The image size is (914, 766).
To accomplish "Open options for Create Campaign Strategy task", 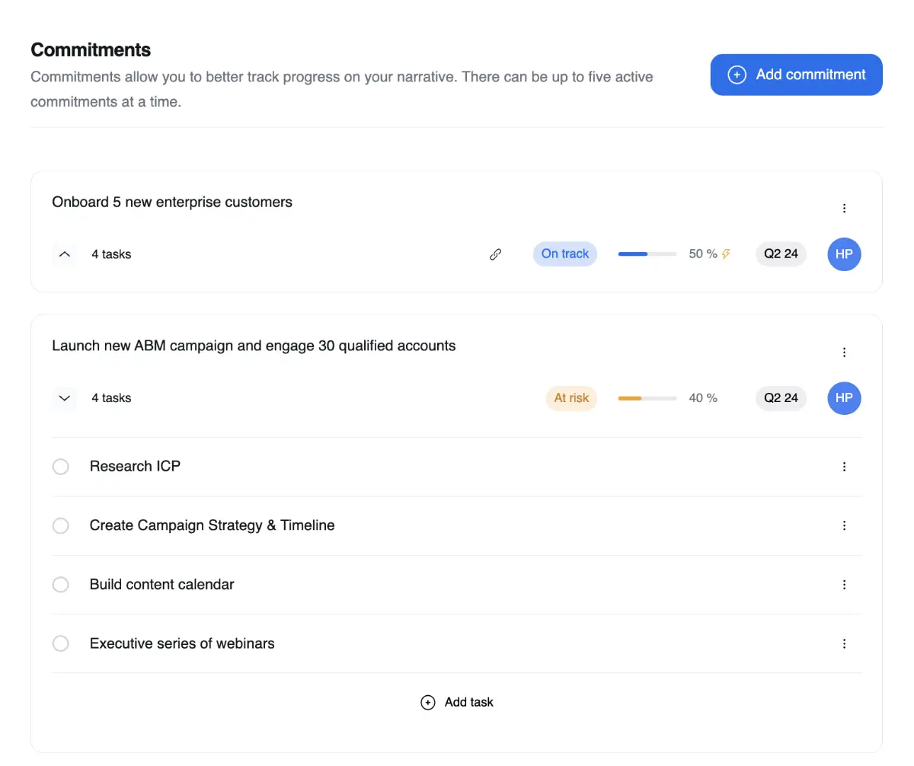I will pyautogui.click(x=844, y=525).
